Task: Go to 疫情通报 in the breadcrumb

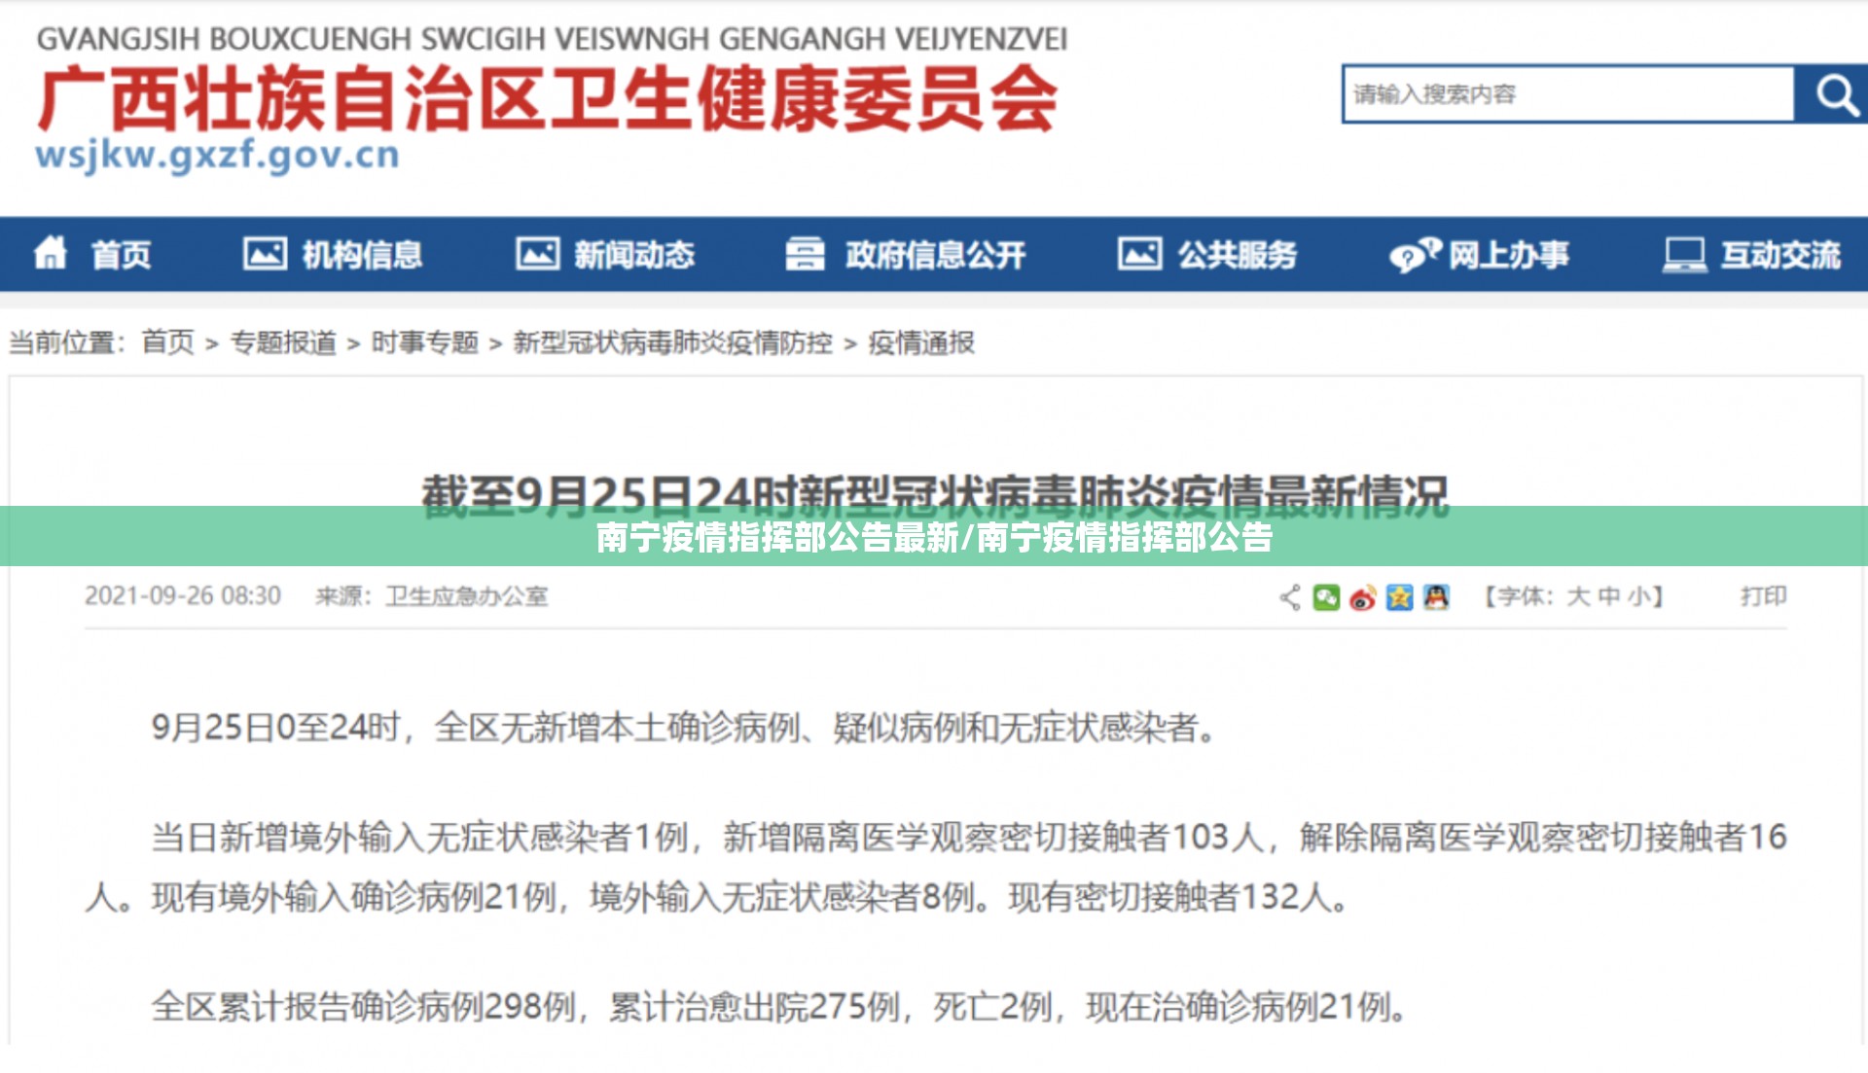Action: click(920, 342)
